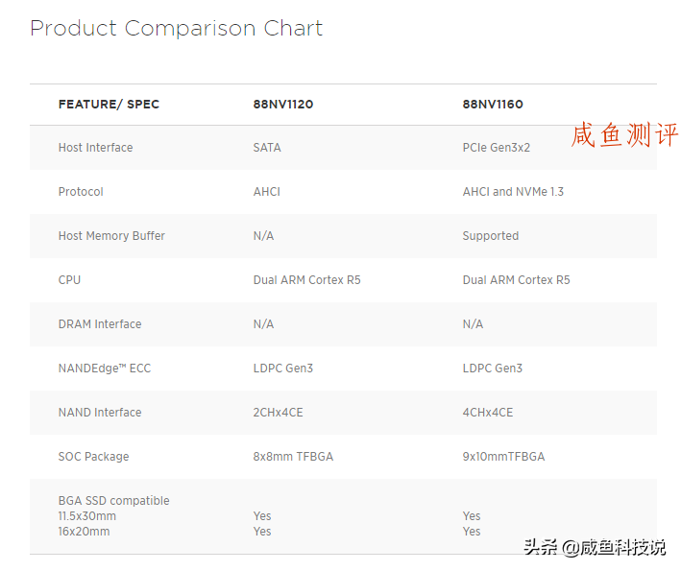
Task: Select the AHCI and NVMe 1.3 cell
Action: click(513, 192)
